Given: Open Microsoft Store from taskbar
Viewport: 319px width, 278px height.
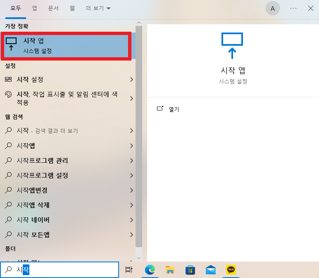Looking at the screenshot, I should tap(190, 270).
